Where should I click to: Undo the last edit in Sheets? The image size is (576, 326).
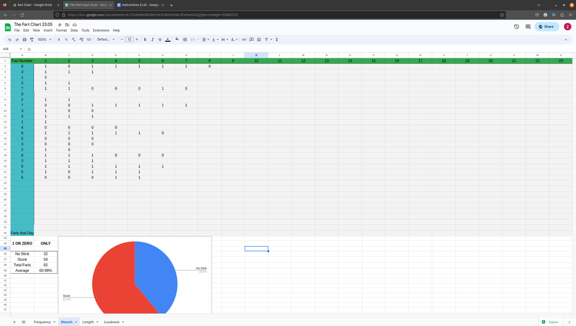click(x=10, y=39)
